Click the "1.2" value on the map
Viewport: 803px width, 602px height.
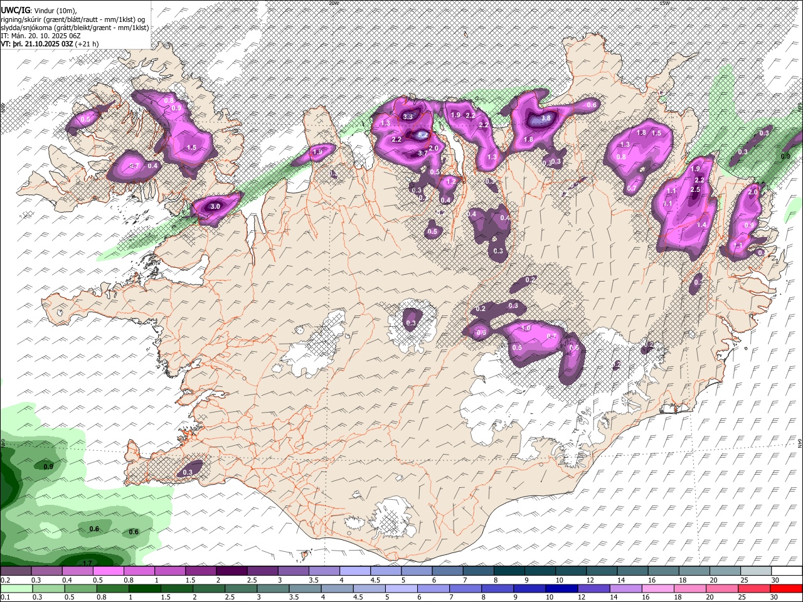click(x=450, y=181)
